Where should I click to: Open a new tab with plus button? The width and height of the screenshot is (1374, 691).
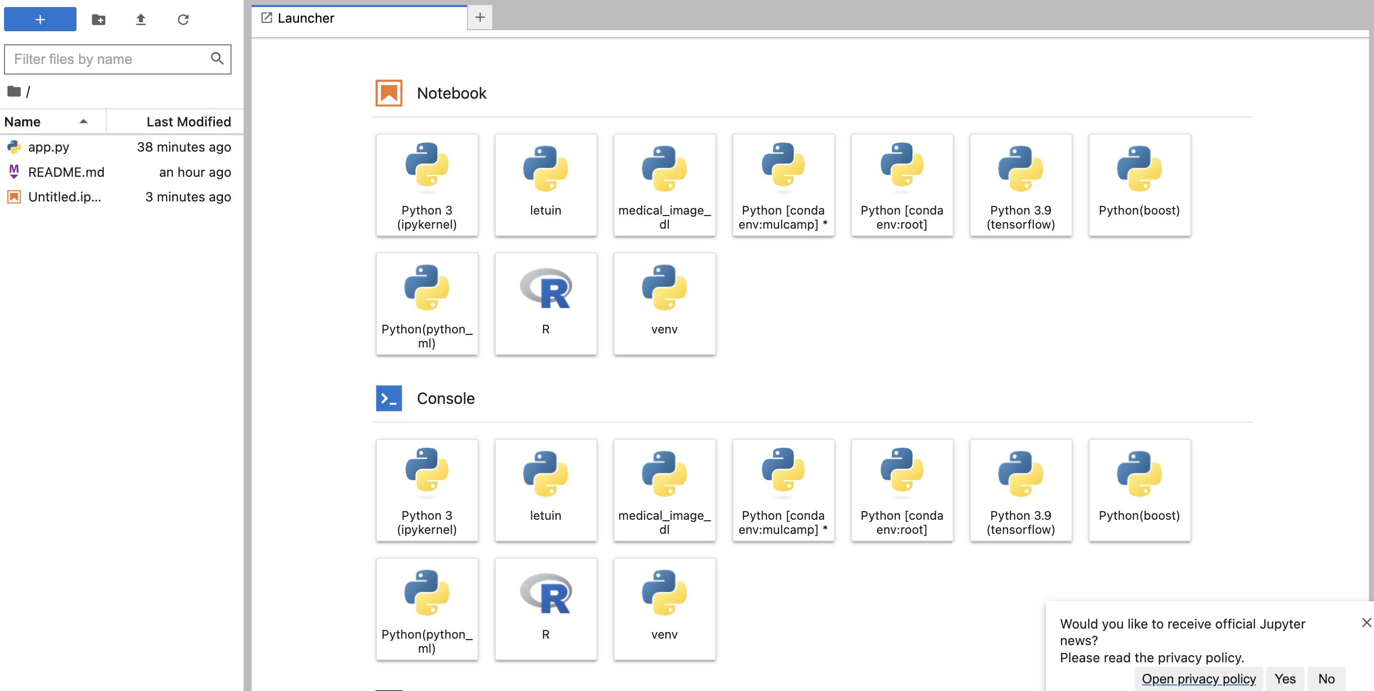480,17
